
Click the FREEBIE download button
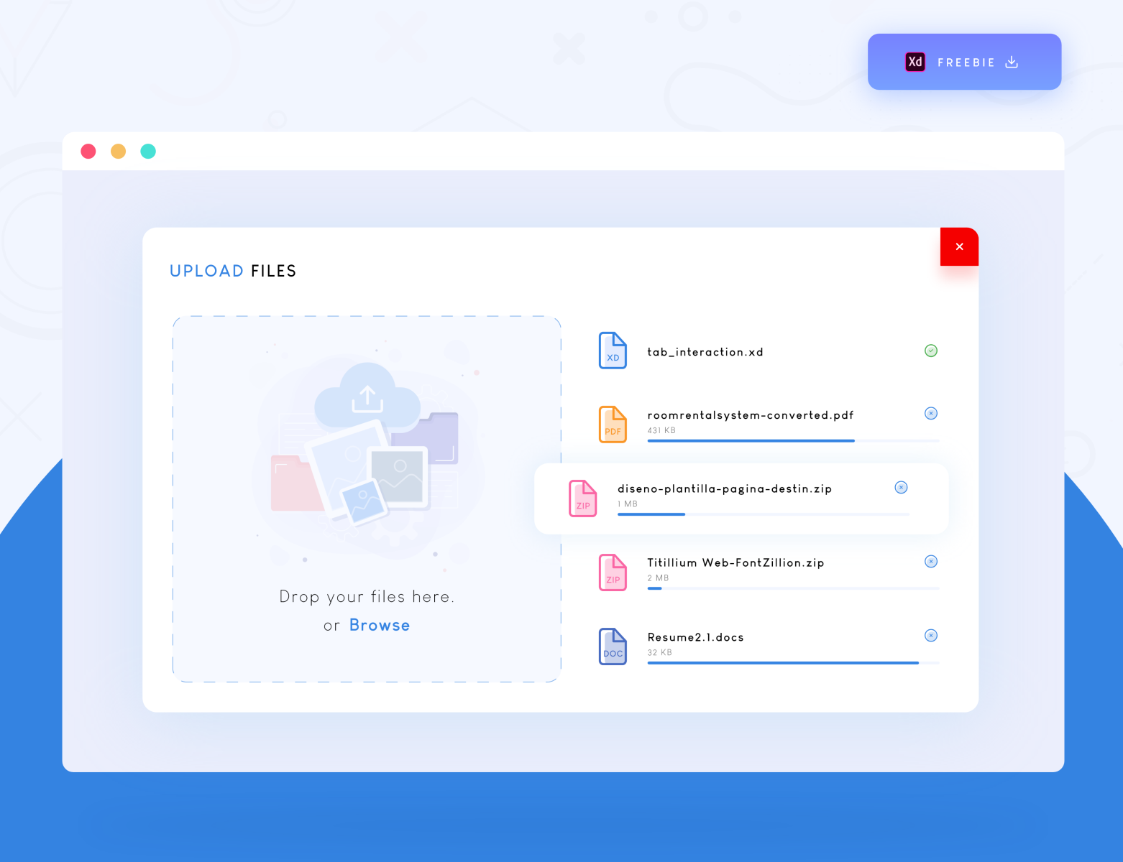click(x=964, y=62)
